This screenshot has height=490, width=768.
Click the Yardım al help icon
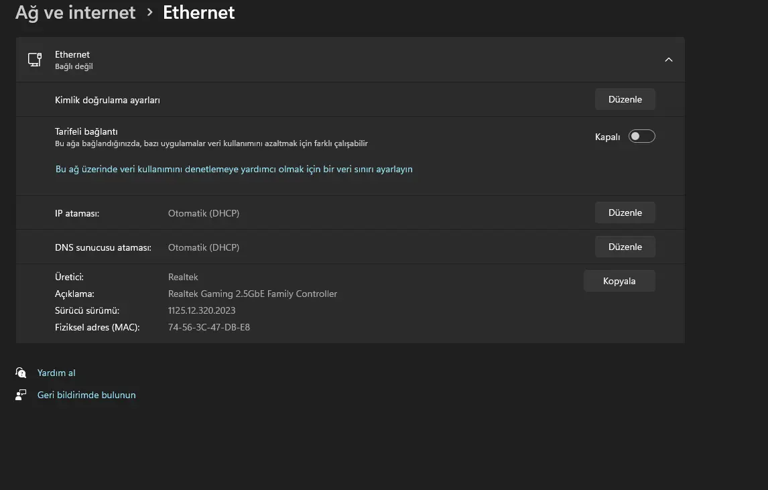pyautogui.click(x=21, y=373)
